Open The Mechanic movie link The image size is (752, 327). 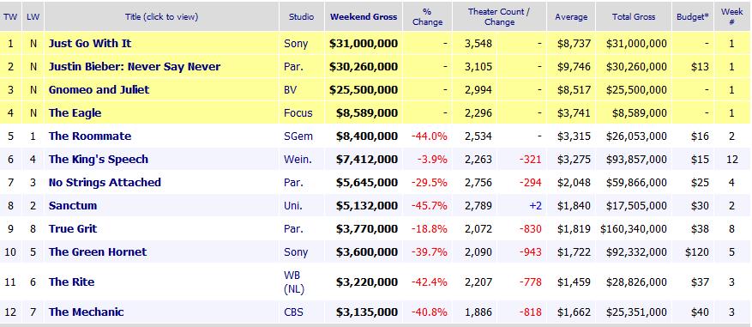point(86,312)
